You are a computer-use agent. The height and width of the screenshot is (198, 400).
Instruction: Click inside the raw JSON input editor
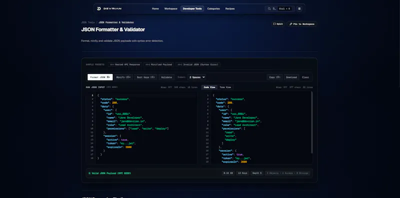[145, 127]
